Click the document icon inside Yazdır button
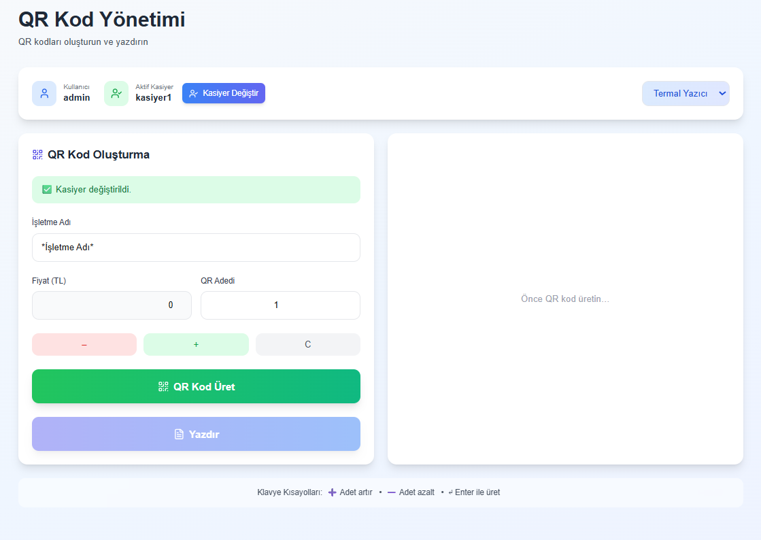 pos(179,434)
